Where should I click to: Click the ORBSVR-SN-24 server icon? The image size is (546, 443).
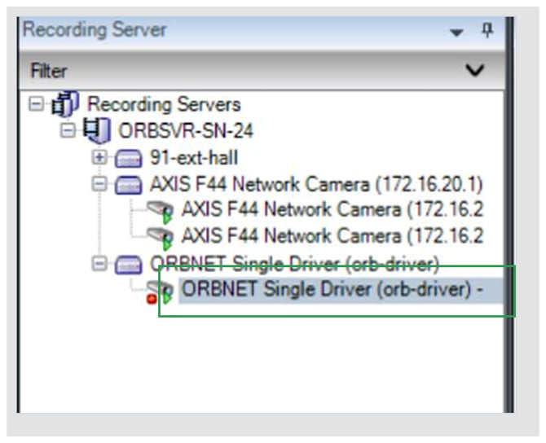96,130
